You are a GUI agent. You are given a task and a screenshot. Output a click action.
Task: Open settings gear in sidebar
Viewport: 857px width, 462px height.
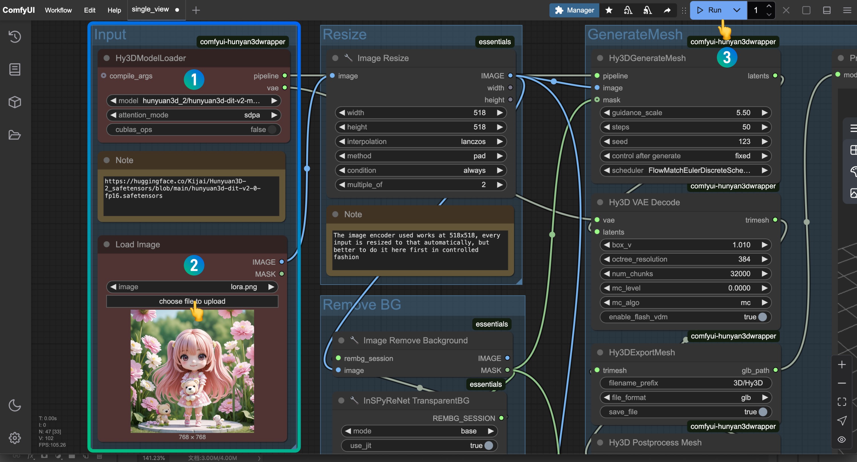pos(15,438)
